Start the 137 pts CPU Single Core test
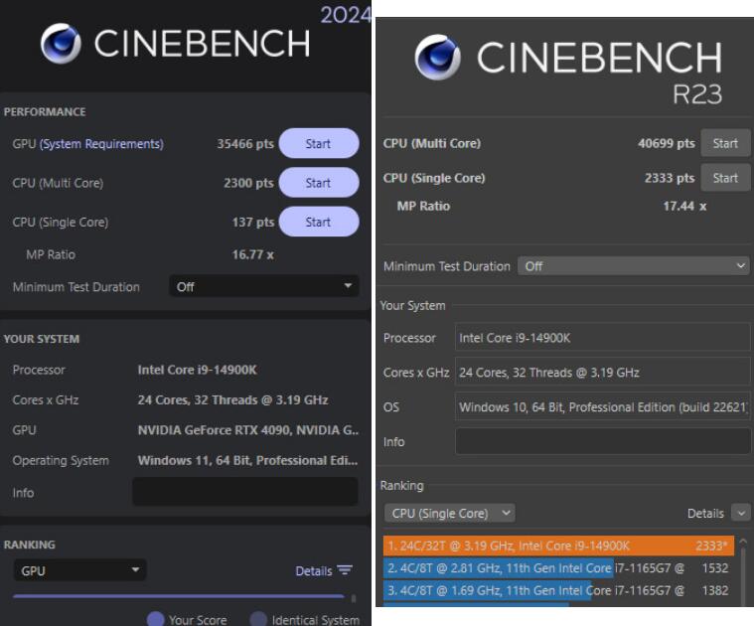Image resolution: width=754 pixels, height=626 pixels. [318, 222]
